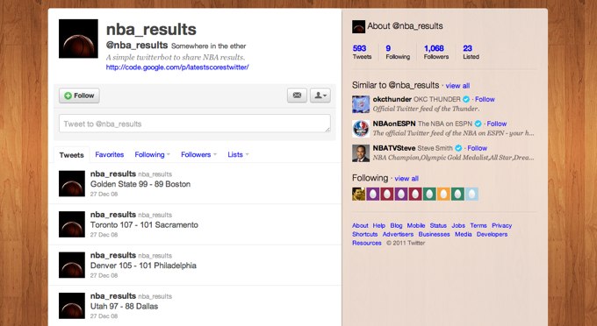Open the person actions dropdown button
Image resolution: width=597 pixels, height=326 pixels.
tap(320, 96)
